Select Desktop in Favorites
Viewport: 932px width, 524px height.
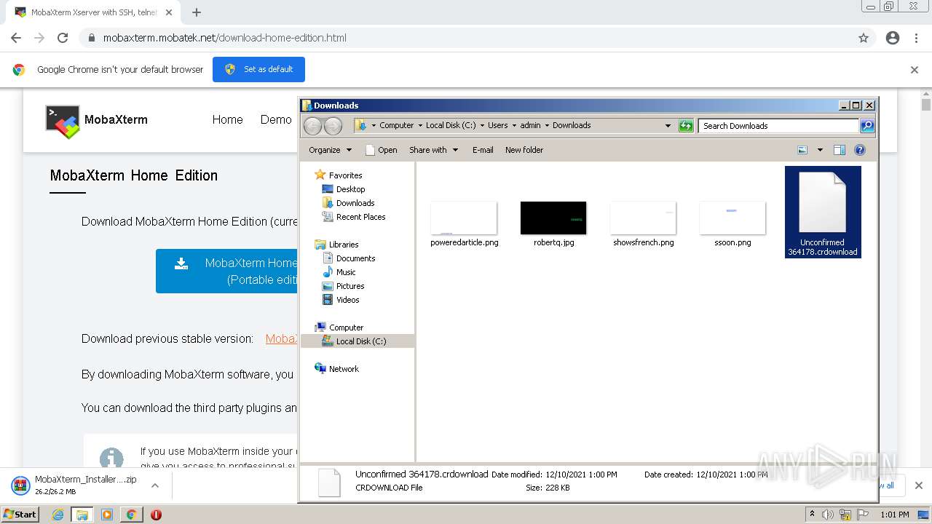pyautogui.click(x=350, y=189)
